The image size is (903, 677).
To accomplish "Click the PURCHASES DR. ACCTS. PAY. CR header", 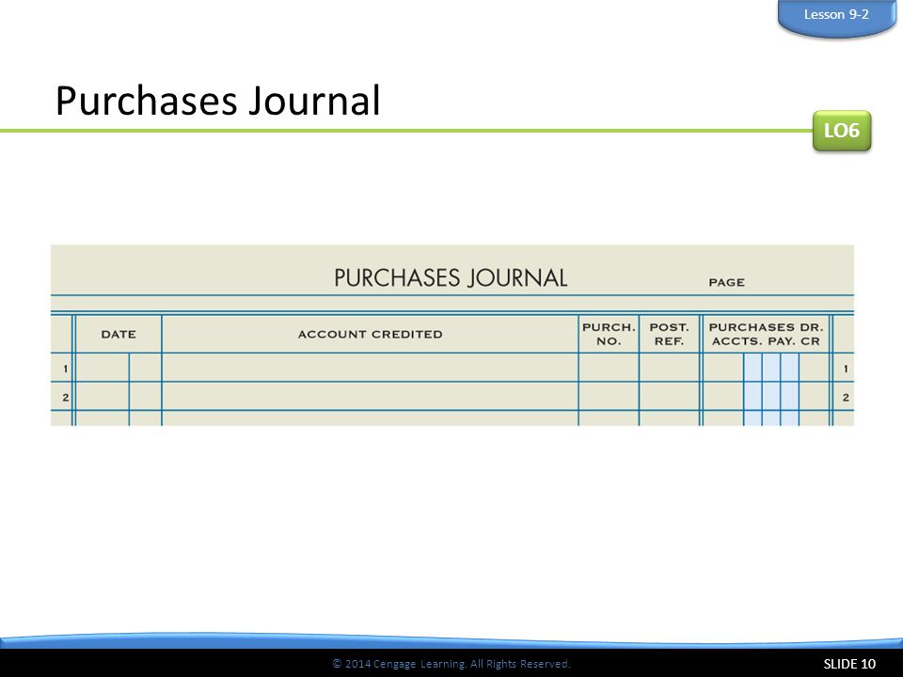I will 766,334.
